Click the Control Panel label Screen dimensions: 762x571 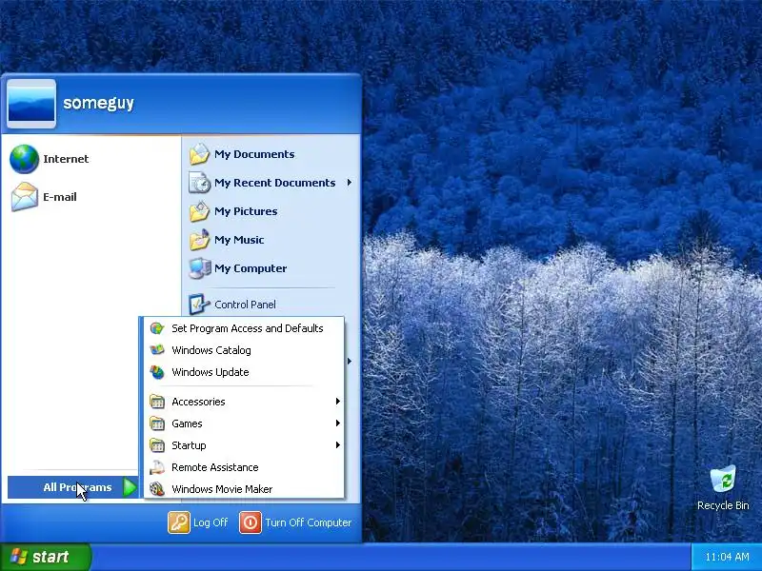pos(245,305)
